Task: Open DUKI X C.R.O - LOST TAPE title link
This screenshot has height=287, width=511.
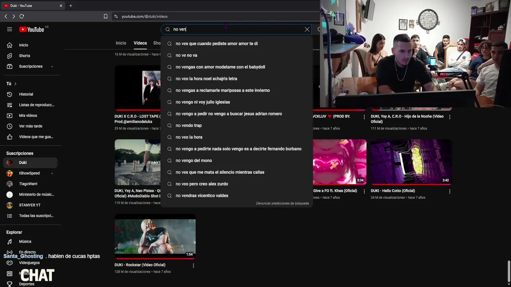Action: point(137,119)
